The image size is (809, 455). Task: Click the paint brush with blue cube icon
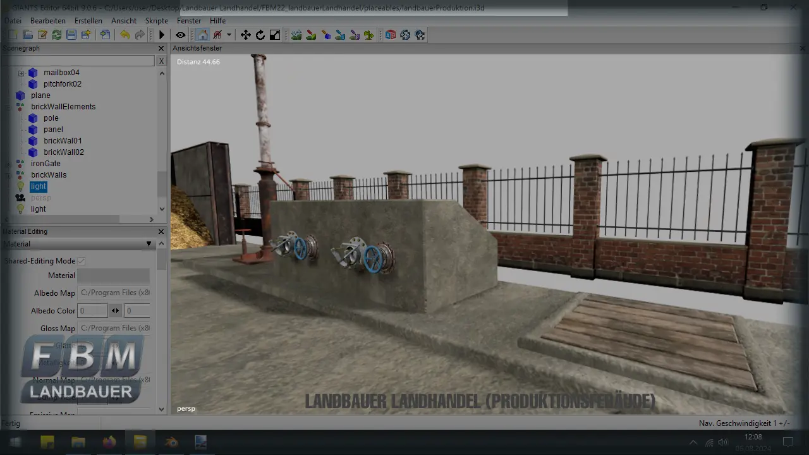(x=325, y=35)
